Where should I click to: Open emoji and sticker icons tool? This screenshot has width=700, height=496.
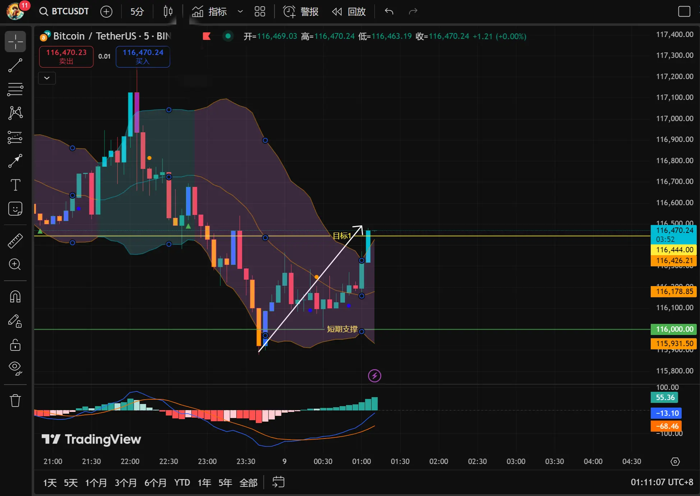click(x=15, y=208)
